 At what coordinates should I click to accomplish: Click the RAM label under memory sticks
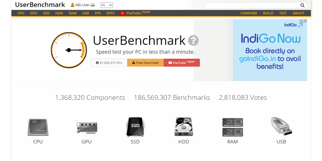click(x=233, y=142)
